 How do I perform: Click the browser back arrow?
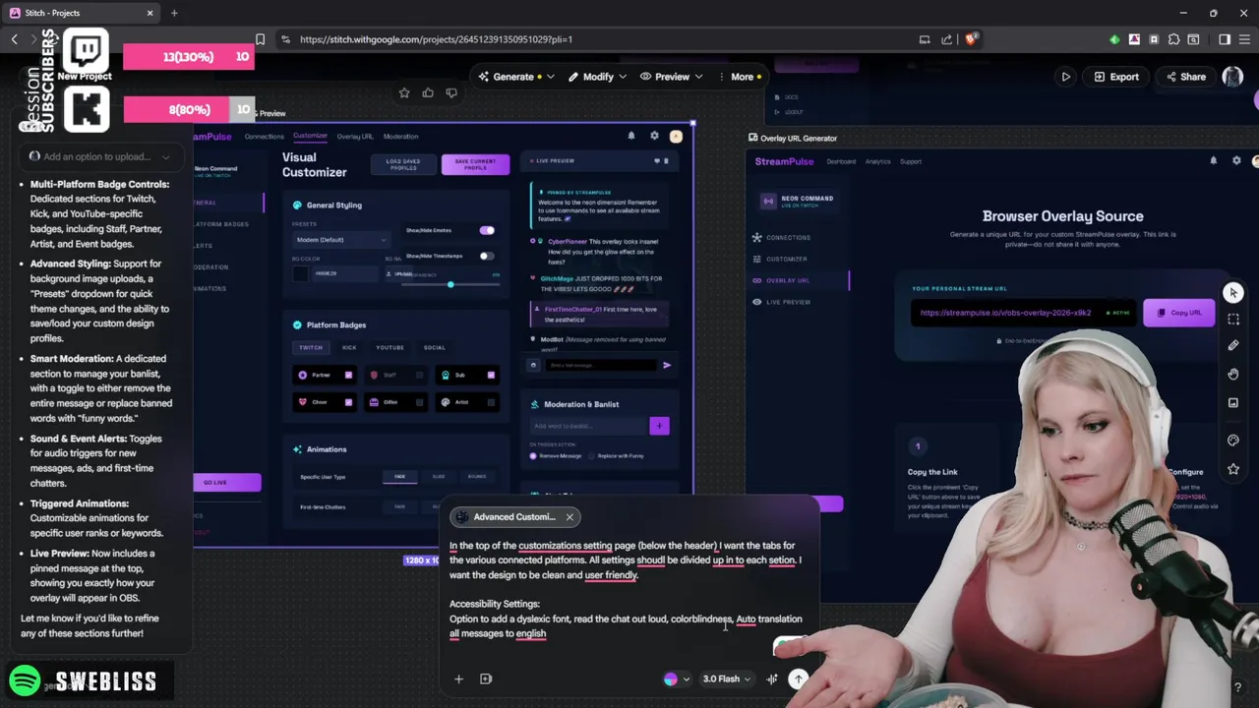tap(14, 39)
